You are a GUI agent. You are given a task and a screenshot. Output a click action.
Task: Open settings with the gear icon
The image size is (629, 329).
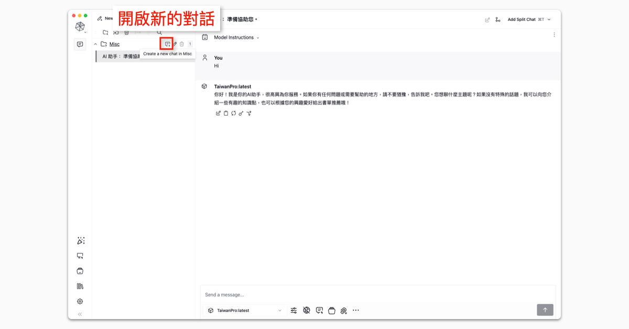[x=80, y=301]
